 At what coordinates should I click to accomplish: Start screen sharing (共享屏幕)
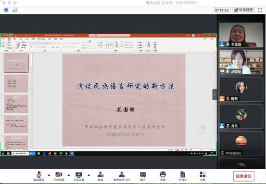(79, 176)
